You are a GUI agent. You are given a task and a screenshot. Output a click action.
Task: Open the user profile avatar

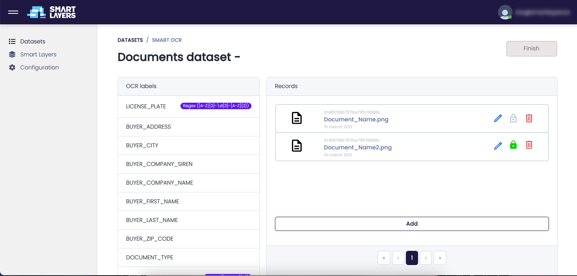click(x=505, y=12)
